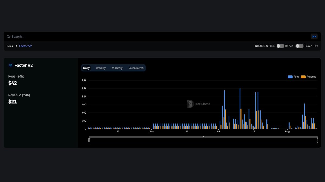Show the Cumulative chart view

click(x=136, y=68)
